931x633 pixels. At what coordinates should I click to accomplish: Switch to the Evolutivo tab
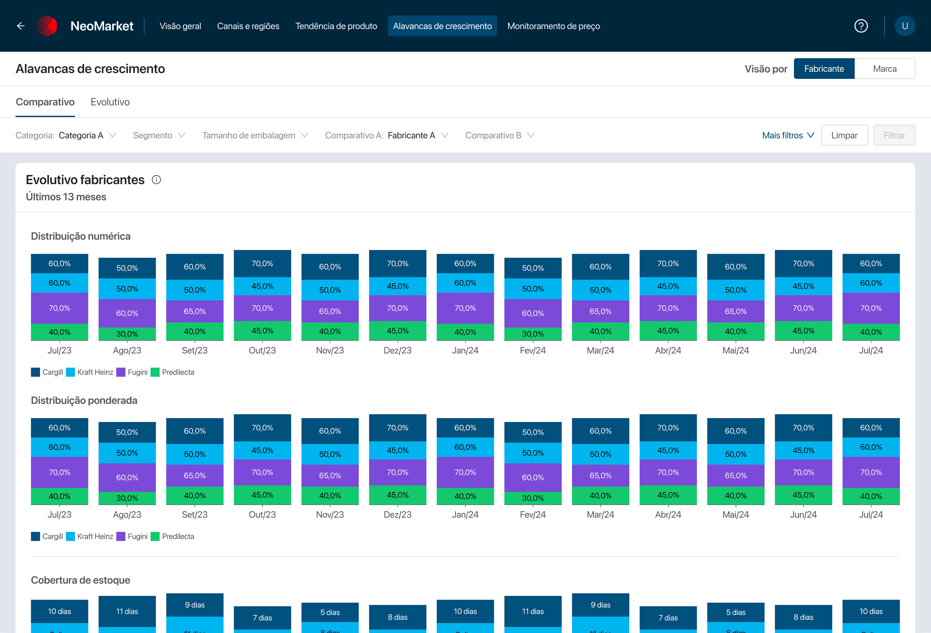click(110, 102)
